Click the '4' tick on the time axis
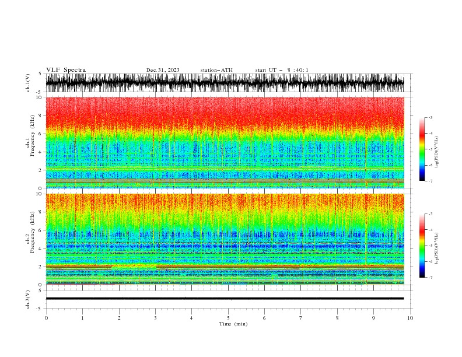Viewport: 462px width, 357px height. (x=191, y=318)
